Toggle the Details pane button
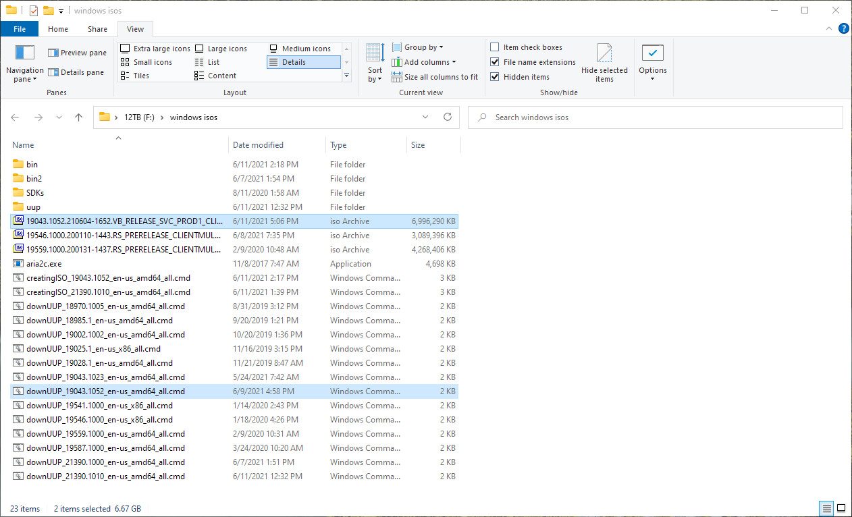This screenshot has height=517, width=852. point(76,72)
